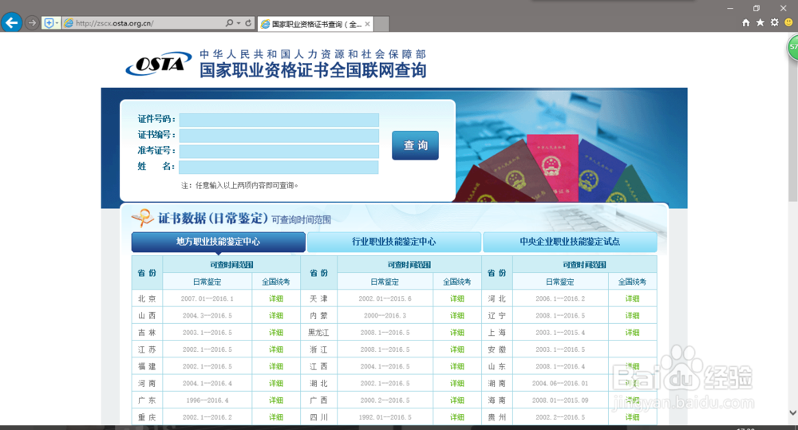
Task: Click the 北京 province cell
Action: (147, 298)
